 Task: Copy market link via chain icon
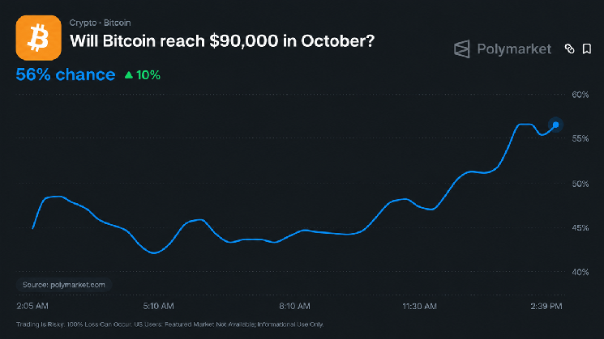point(569,49)
